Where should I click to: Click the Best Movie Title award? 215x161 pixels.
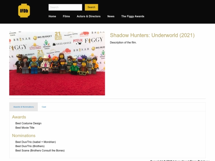[x=25, y=128]
